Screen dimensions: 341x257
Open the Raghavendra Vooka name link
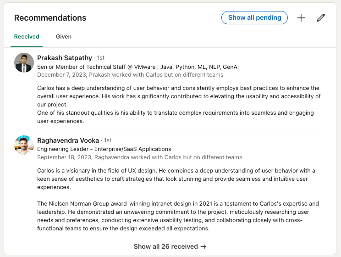click(x=67, y=140)
